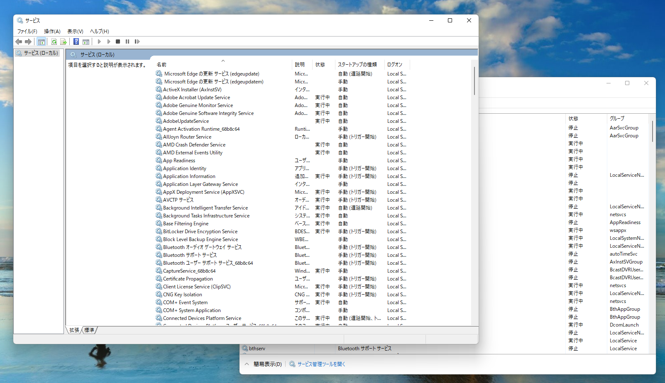Click the gear icon of bthserv in Task Manager
Screen dimensions: 665x383
coord(245,349)
